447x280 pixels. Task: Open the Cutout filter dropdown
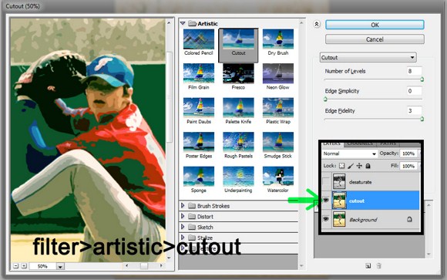368,57
